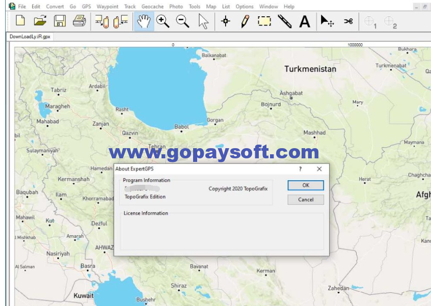
Task: Click the Copyright 2020 TopoGrafix text
Action: pos(238,189)
